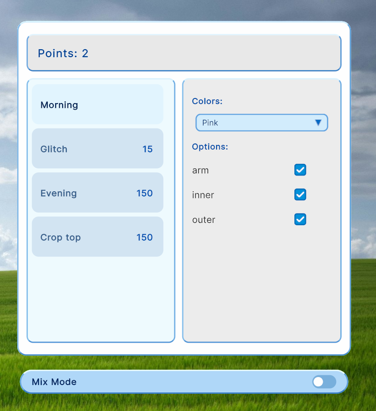The image size is (376, 411).
Task: Click the 15 price on Glitch
Action: (147, 149)
